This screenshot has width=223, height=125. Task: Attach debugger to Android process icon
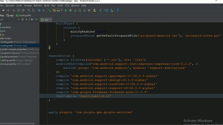click(80, 10)
